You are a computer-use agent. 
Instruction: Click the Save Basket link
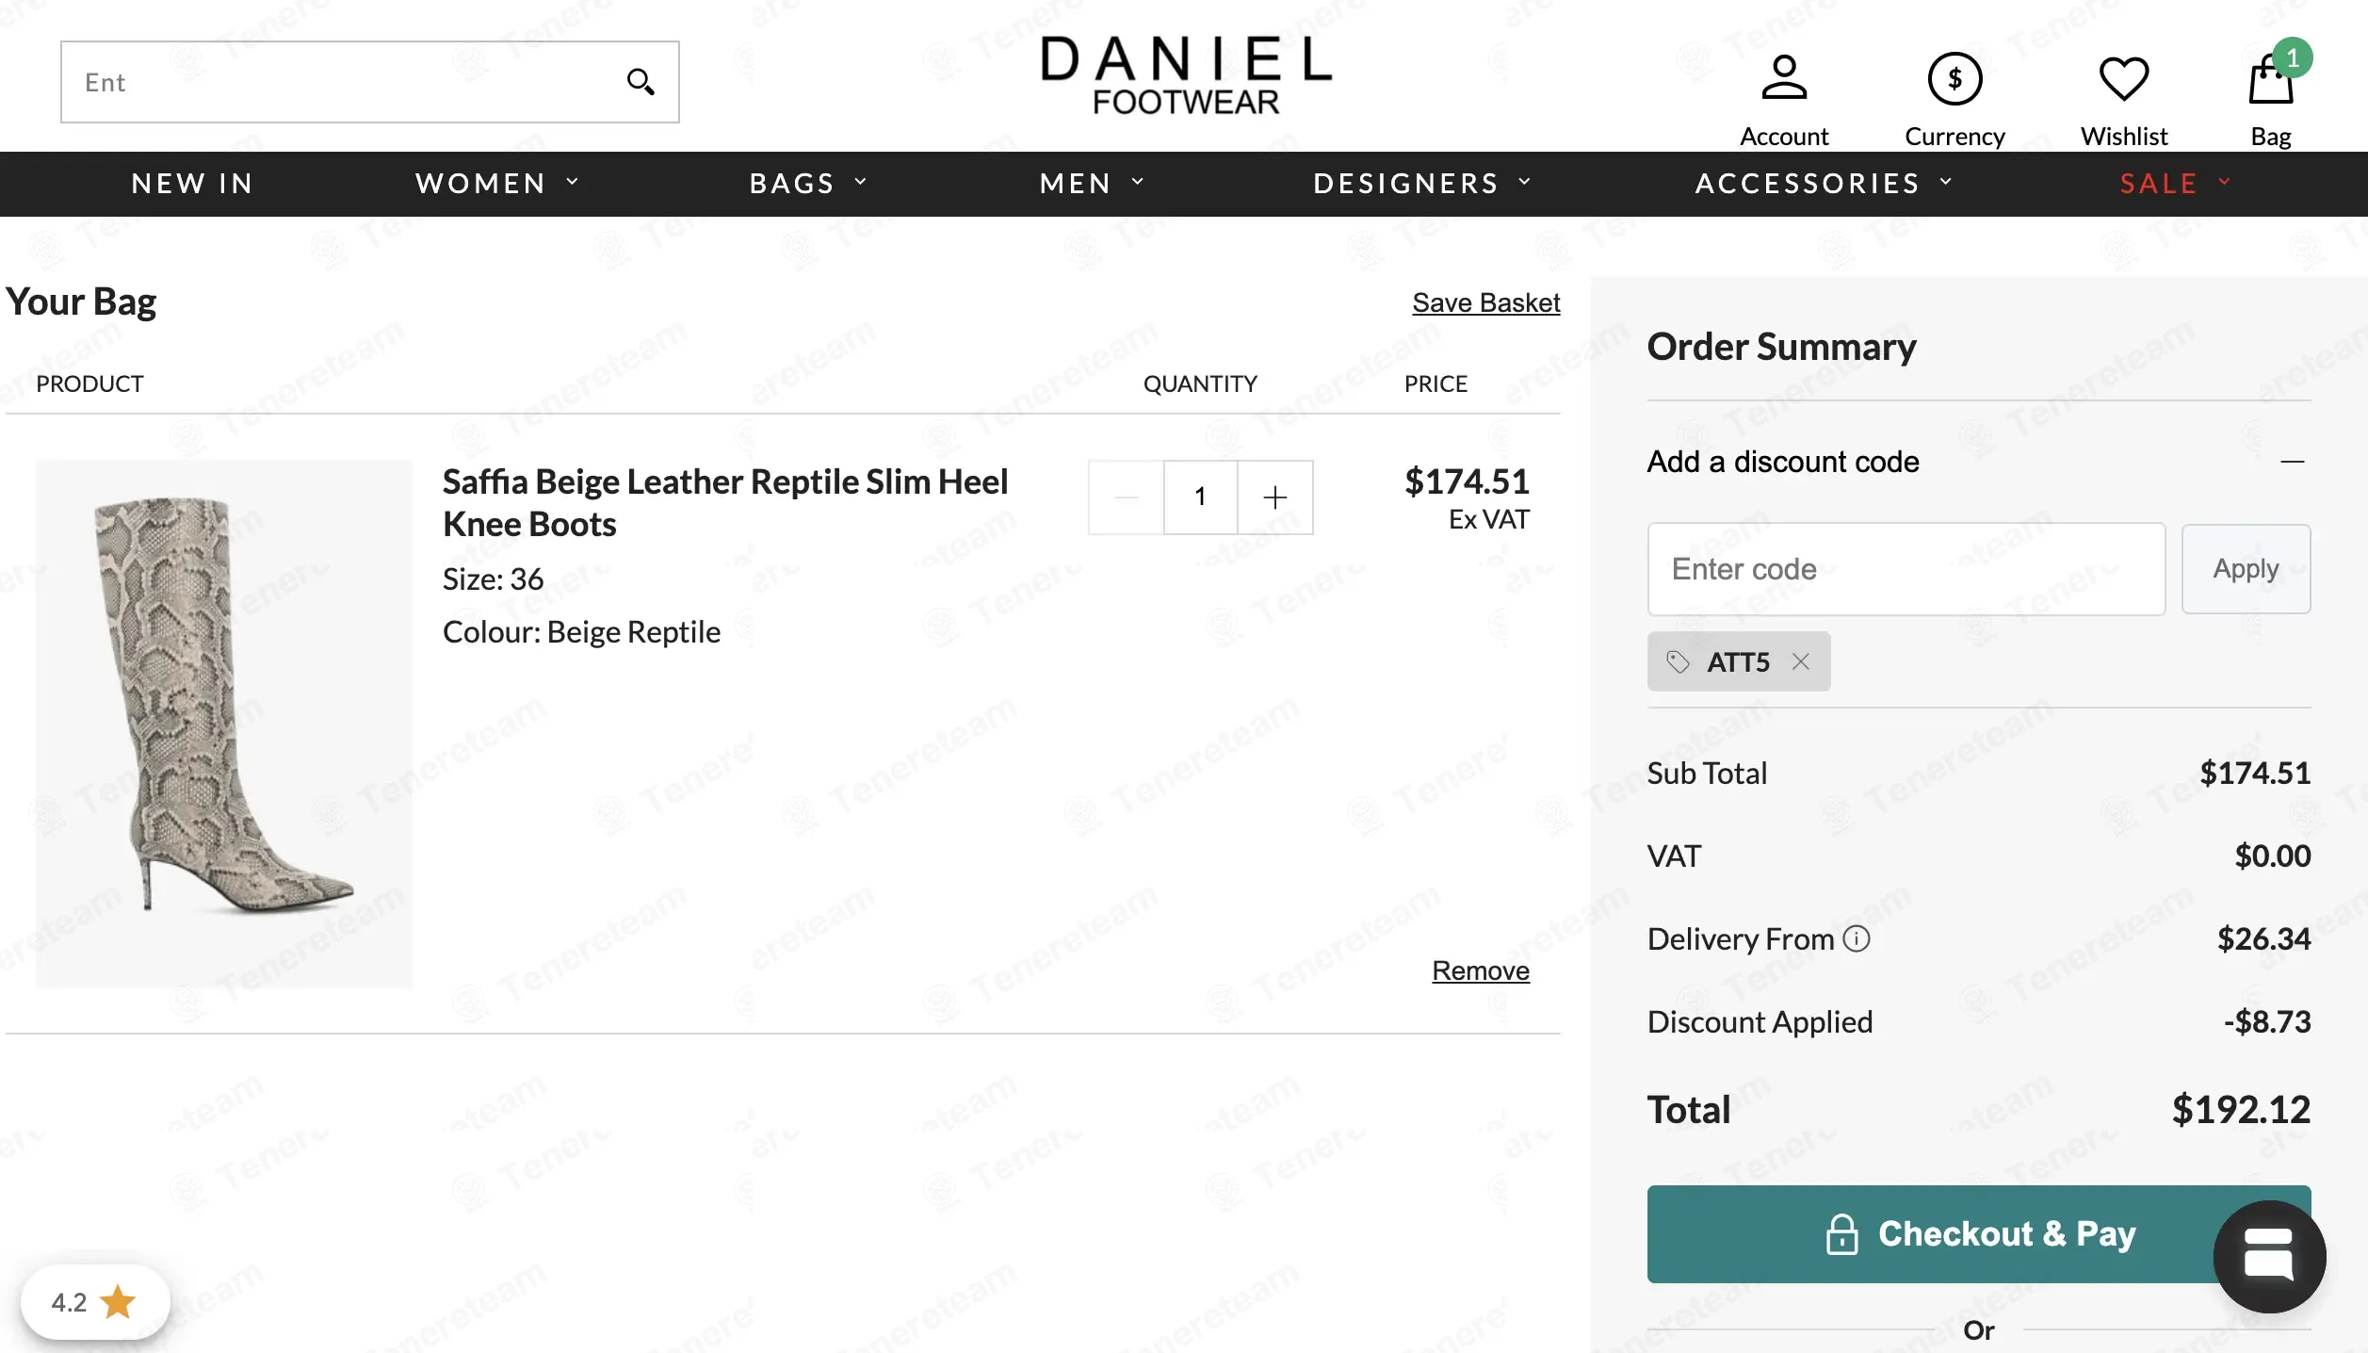pos(1485,302)
